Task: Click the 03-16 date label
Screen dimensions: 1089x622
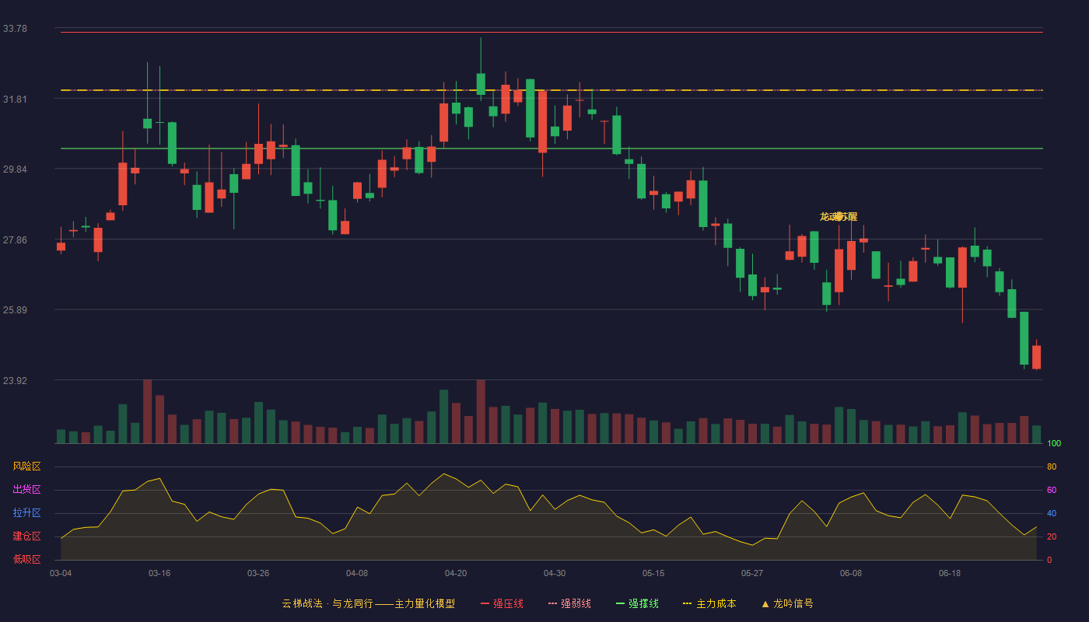Action: tap(159, 573)
